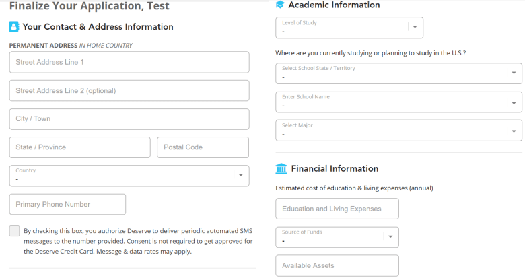
Task: Focus the Street Address Line 2 optional field
Action: pyautogui.click(x=129, y=90)
